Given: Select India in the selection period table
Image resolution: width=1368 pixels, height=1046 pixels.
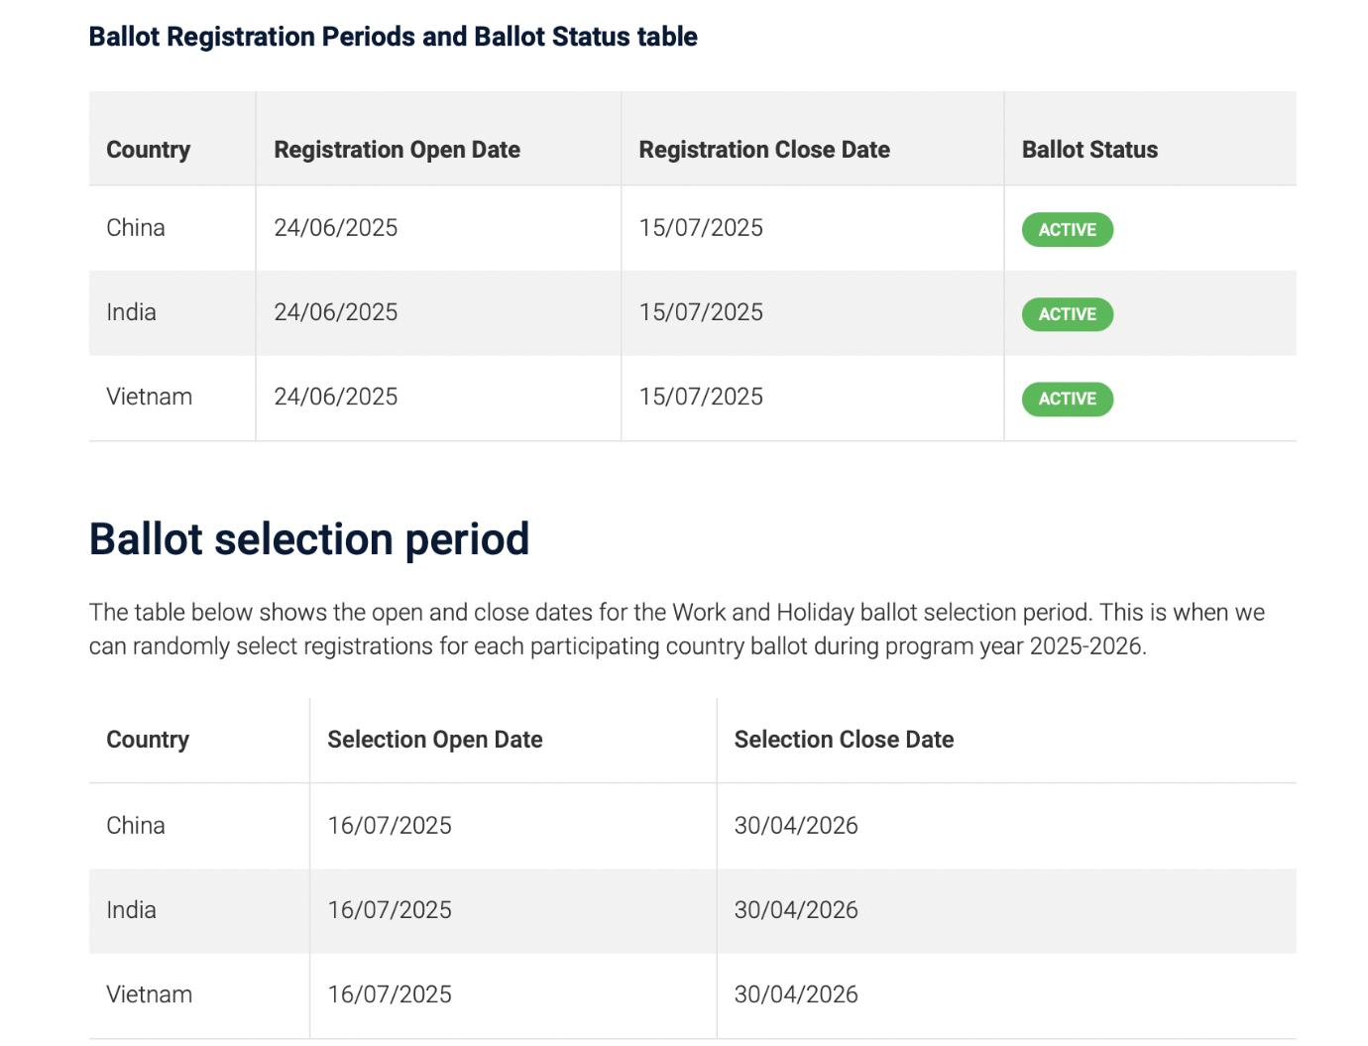Looking at the screenshot, I should 131,910.
